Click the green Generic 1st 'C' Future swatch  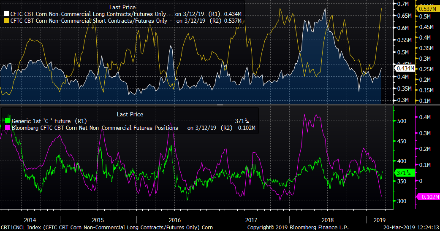tap(6, 121)
